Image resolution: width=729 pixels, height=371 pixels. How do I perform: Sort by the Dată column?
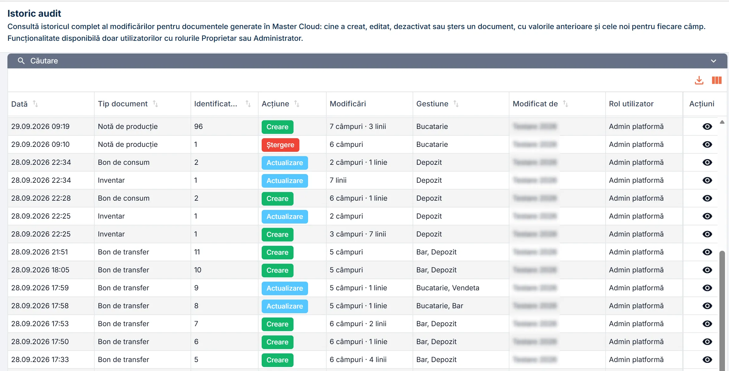pos(35,104)
